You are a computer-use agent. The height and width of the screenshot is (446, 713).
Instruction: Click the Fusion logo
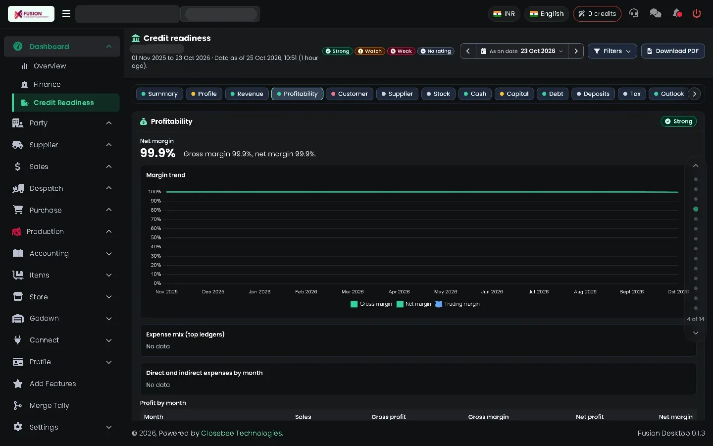31,14
